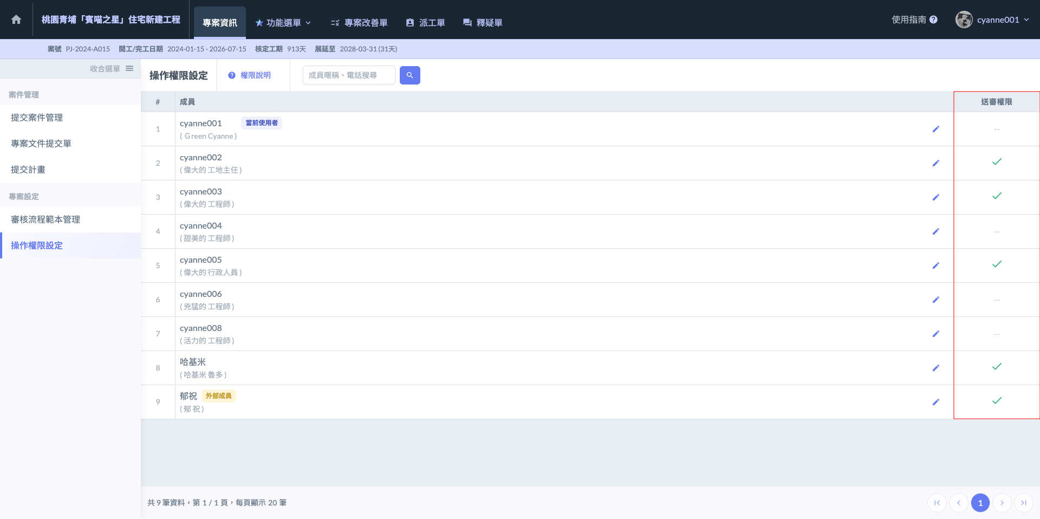
Task: Jump to last page pagination icon
Action: click(1024, 503)
